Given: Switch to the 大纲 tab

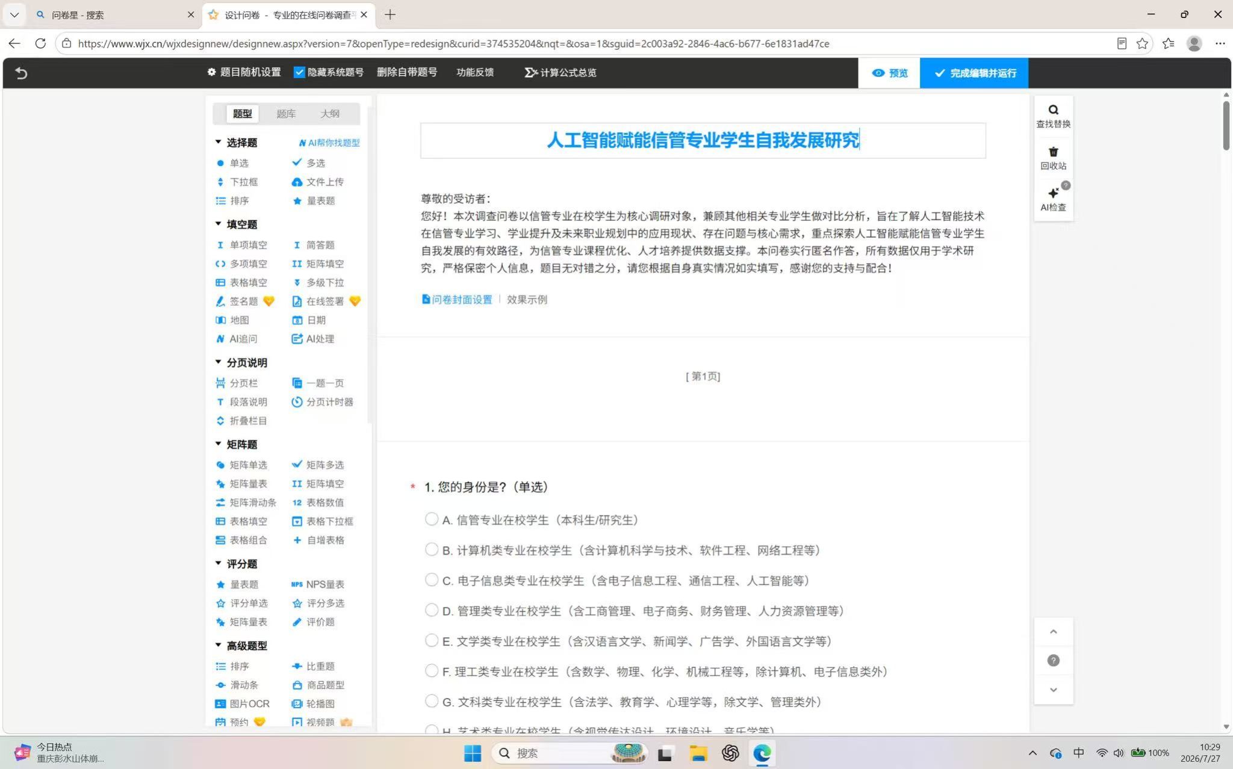Looking at the screenshot, I should click(x=330, y=114).
